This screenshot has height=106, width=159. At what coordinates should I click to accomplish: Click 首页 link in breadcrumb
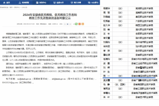pos(11,7)
